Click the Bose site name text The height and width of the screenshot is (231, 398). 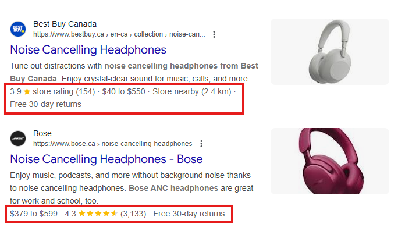(x=42, y=133)
